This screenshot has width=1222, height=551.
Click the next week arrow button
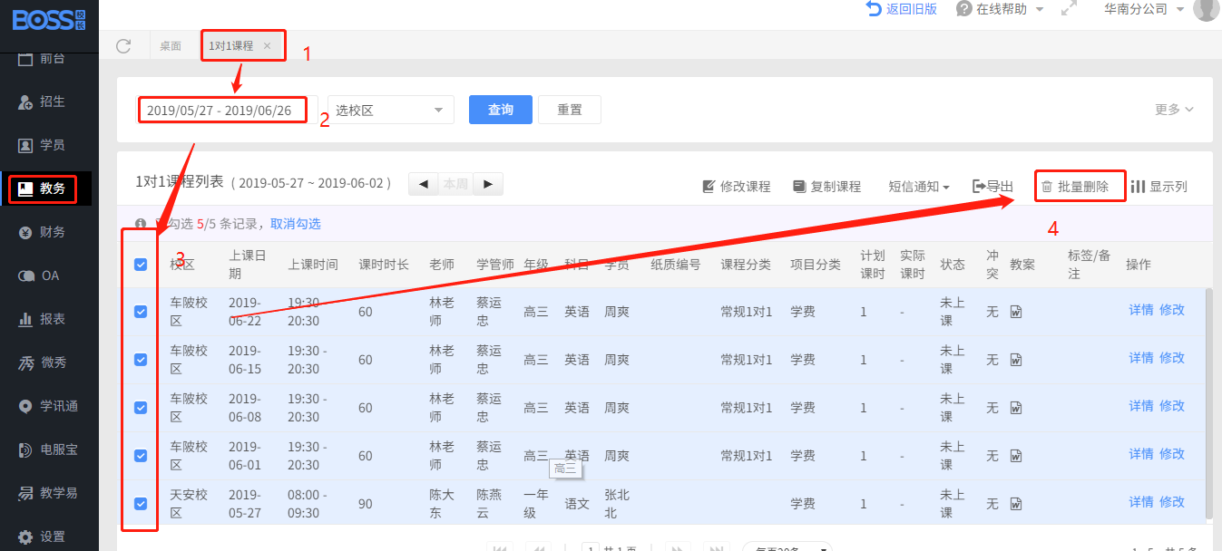(488, 184)
